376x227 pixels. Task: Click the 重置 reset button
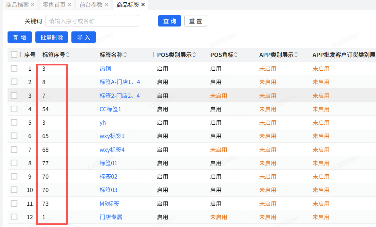click(196, 21)
